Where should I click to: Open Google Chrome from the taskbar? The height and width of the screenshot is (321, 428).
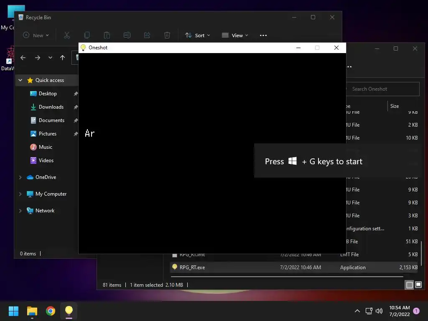(x=51, y=311)
